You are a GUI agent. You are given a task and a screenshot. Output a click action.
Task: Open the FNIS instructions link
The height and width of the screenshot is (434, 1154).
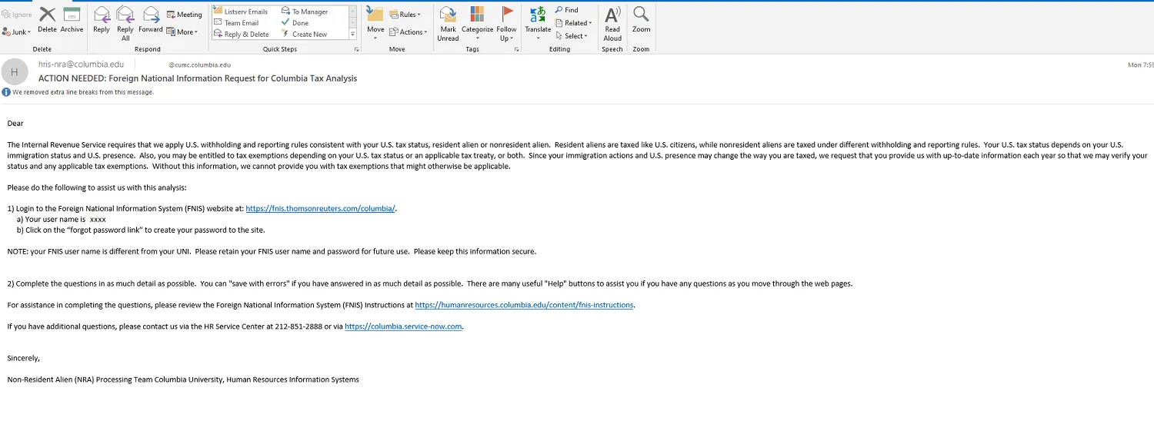pyautogui.click(x=524, y=305)
